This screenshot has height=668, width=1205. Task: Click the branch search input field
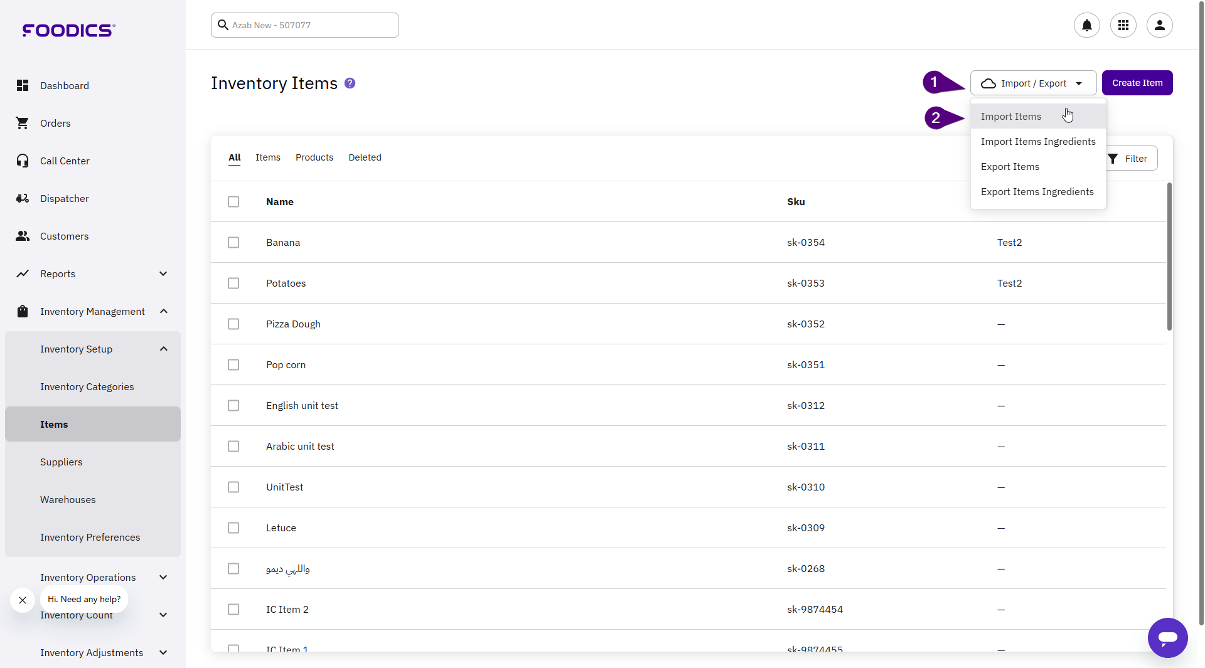(305, 25)
